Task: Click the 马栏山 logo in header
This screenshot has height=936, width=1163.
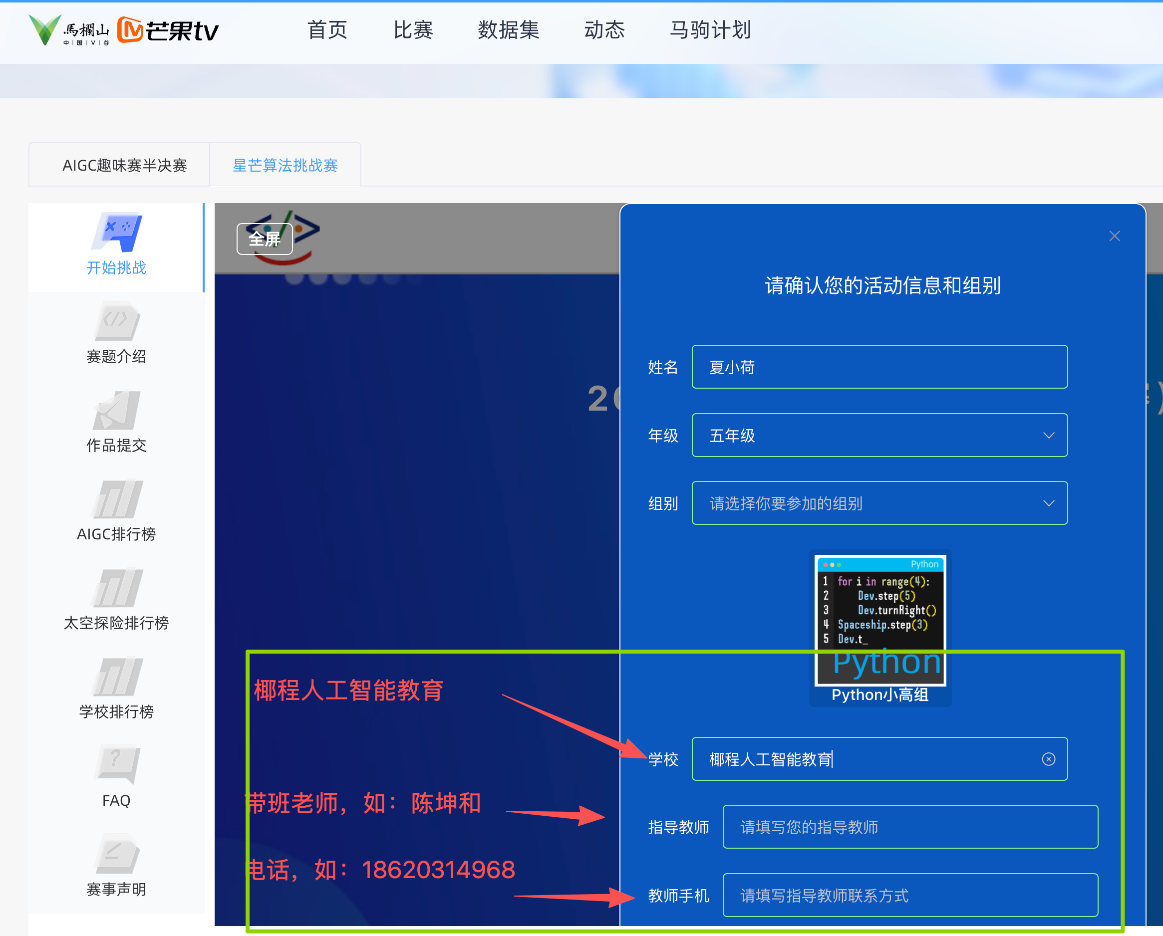Action: [69, 30]
